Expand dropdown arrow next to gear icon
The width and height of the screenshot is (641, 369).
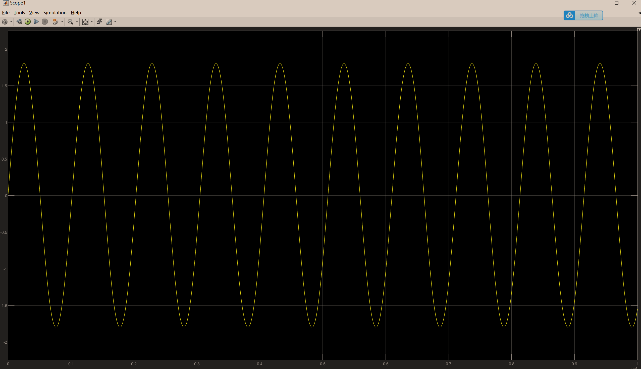11,22
